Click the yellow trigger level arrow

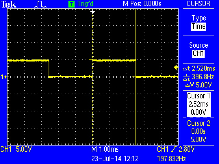(176, 67)
